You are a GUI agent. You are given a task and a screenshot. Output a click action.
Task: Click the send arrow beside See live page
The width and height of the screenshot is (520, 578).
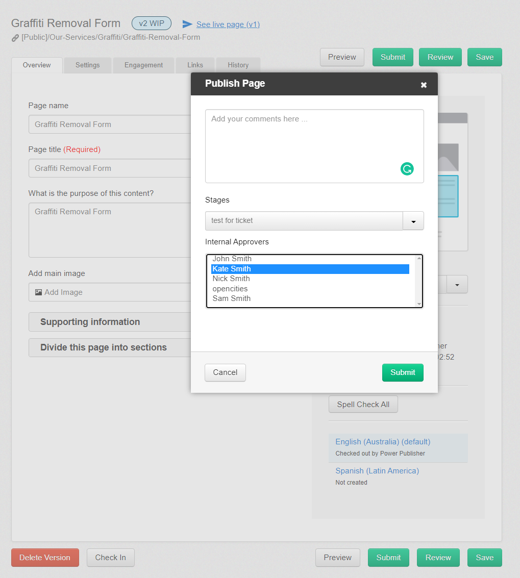188,23
